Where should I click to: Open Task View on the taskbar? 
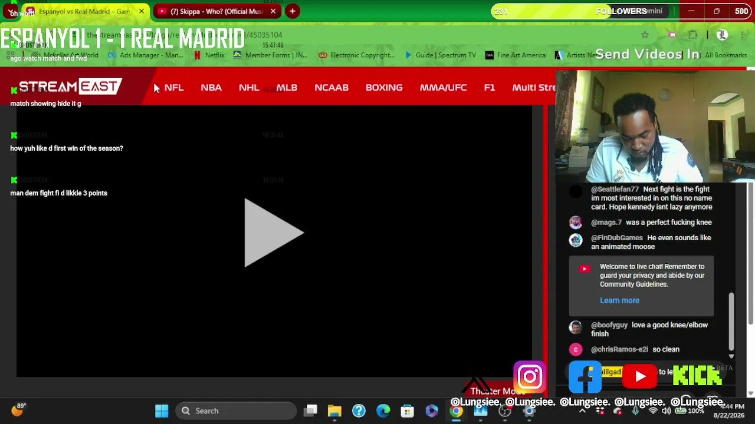coord(311,410)
